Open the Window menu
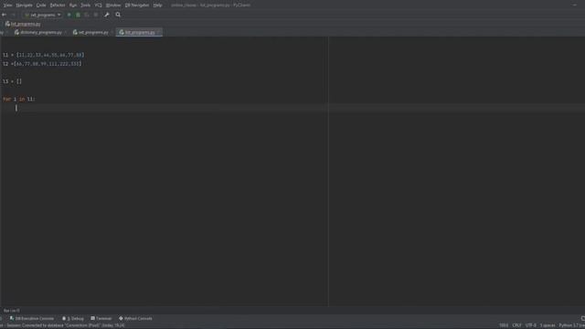Screen dimensions: 585x329 point(113,5)
